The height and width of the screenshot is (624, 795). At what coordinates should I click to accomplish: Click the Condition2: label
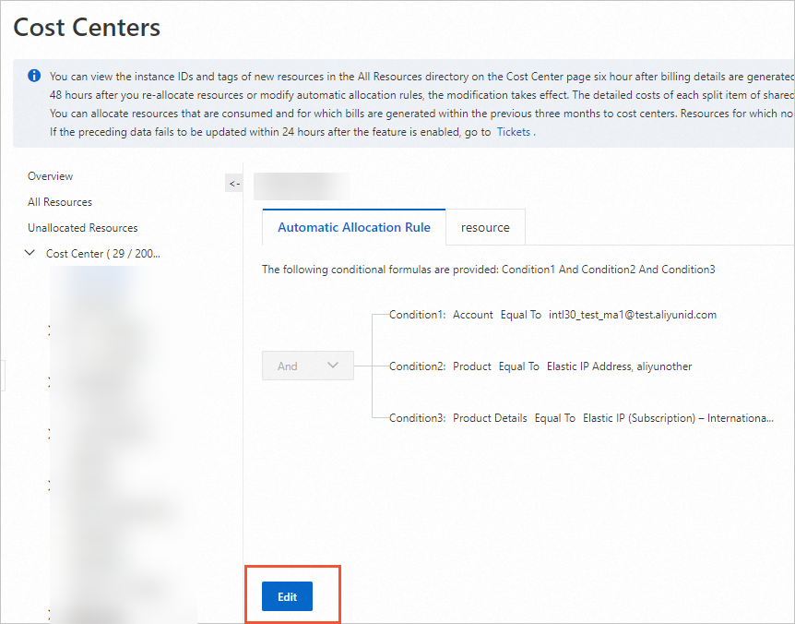(x=417, y=366)
